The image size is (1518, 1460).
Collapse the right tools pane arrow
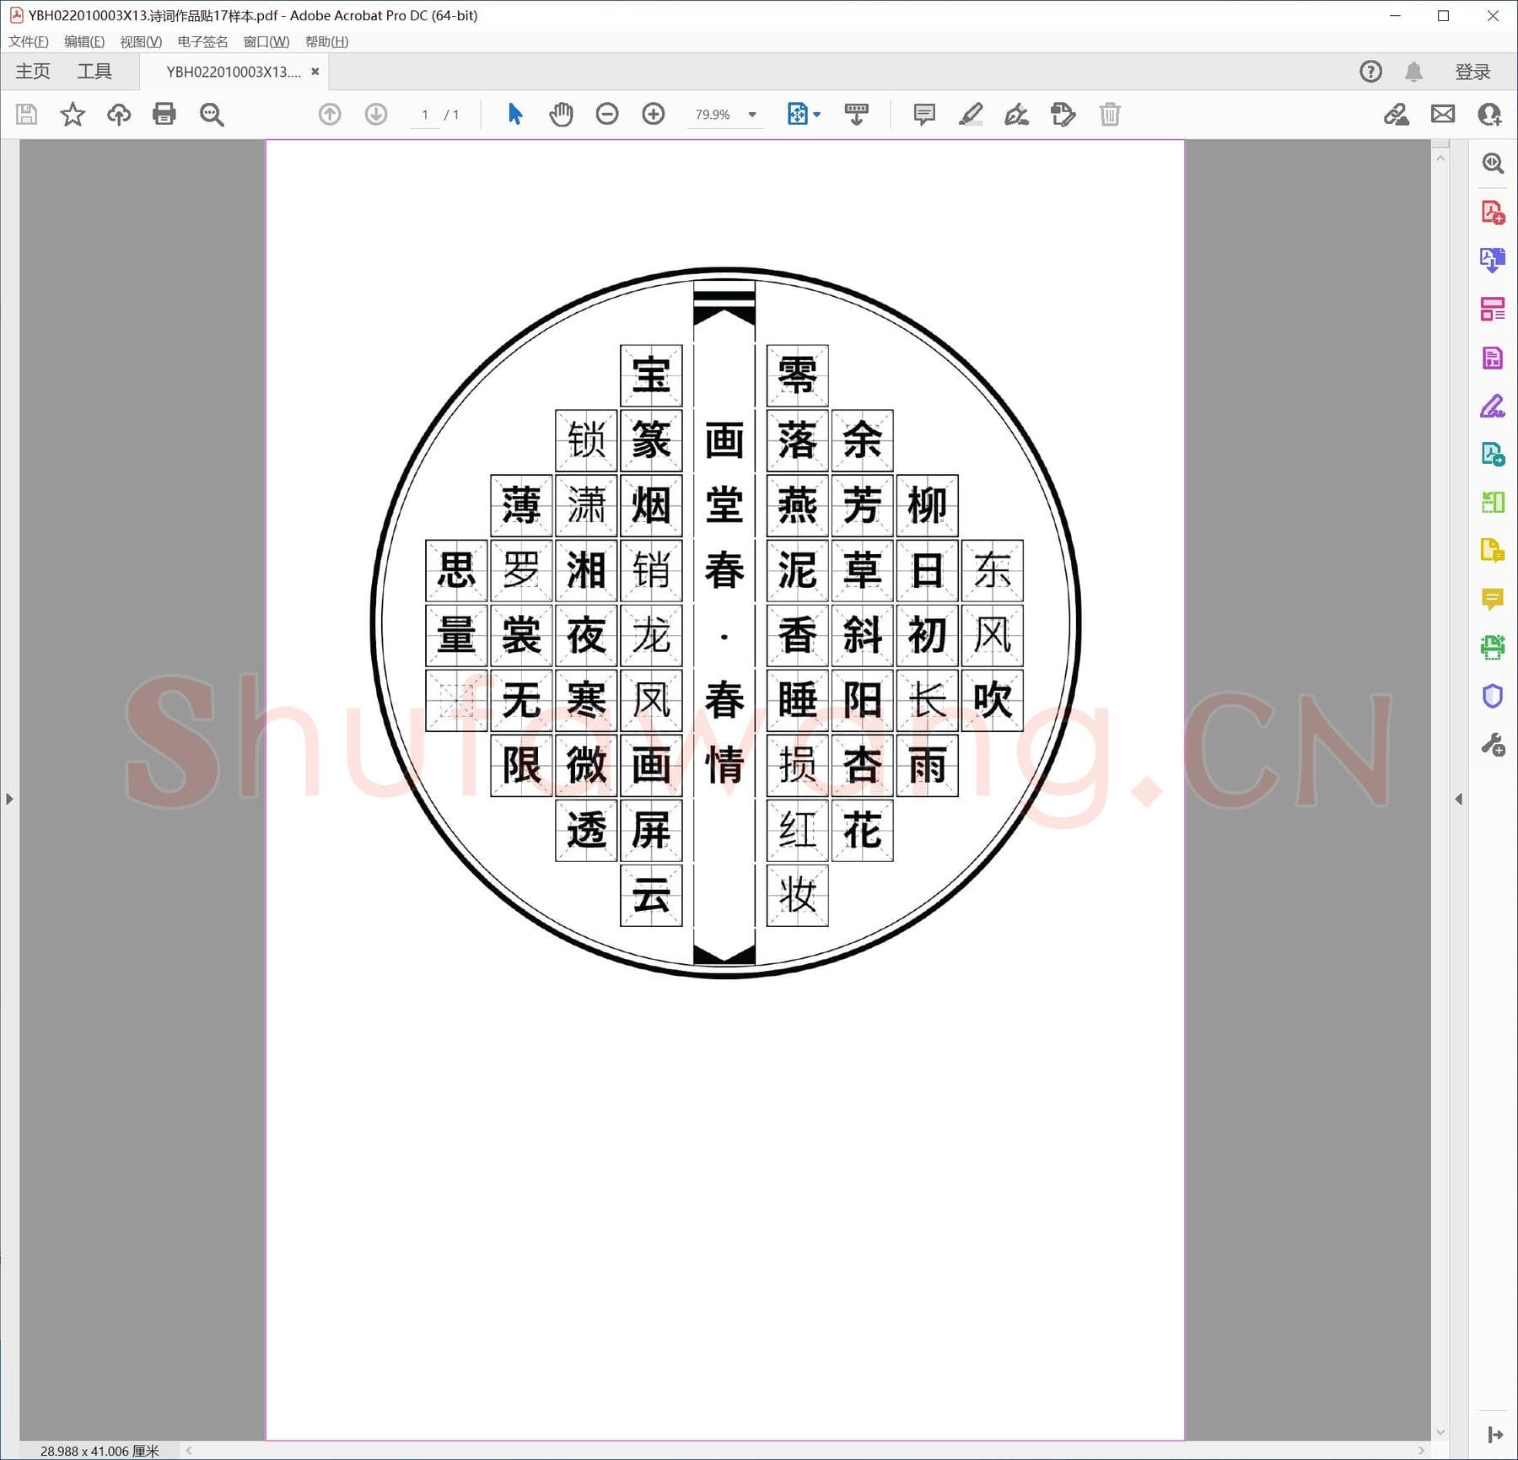coord(1459,798)
